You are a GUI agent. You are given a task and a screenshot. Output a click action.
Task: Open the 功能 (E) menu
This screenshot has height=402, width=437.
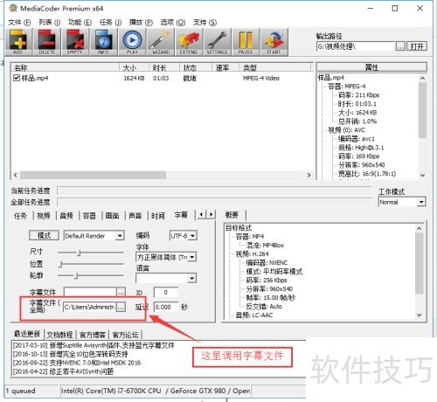[x=80, y=22]
